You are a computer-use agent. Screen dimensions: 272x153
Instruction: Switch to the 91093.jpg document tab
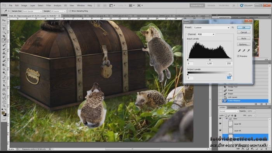121,16
